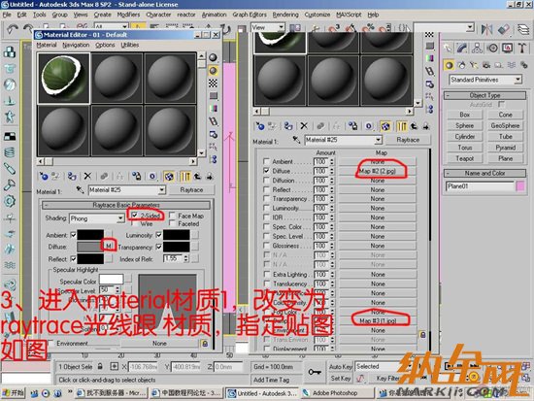
Task: Click the M button next to Diffuse
Action: click(x=109, y=246)
